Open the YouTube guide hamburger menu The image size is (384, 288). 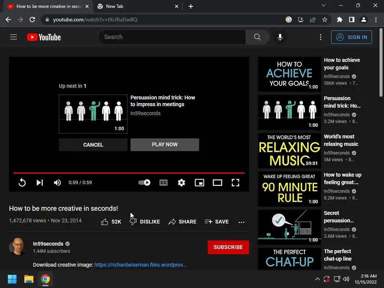pyautogui.click(x=13, y=37)
